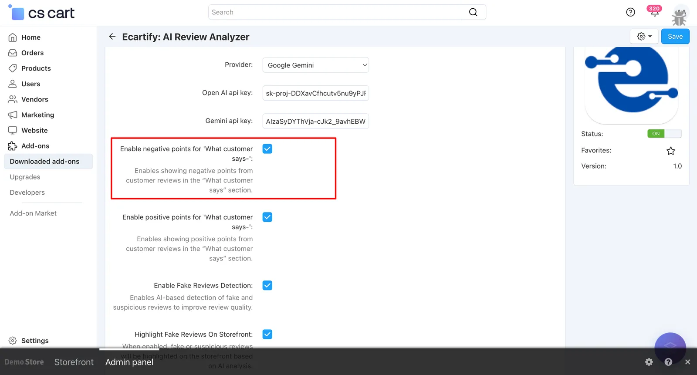697x375 pixels.
Task: Open the gear settings dropdown near Save
Action: click(x=644, y=37)
